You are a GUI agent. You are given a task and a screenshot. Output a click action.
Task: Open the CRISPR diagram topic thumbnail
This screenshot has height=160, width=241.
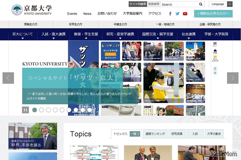[x=94, y=153]
